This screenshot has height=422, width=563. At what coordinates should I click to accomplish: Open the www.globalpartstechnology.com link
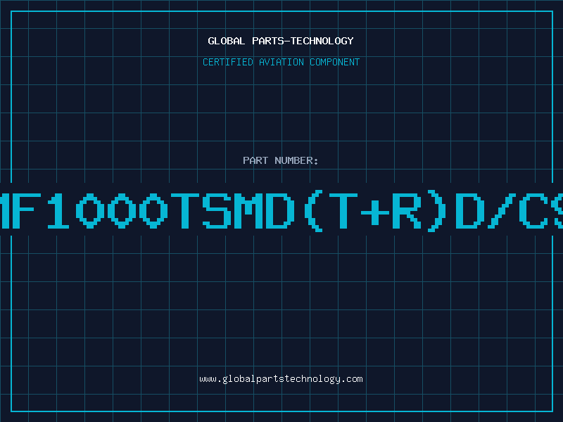281,379
